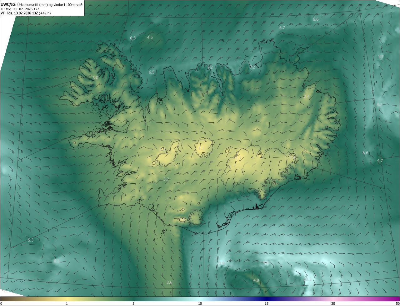The width and height of the screenshot is (400, 306).
Task: Click the 7.7 value label
Action: click(x=381, y=57)
